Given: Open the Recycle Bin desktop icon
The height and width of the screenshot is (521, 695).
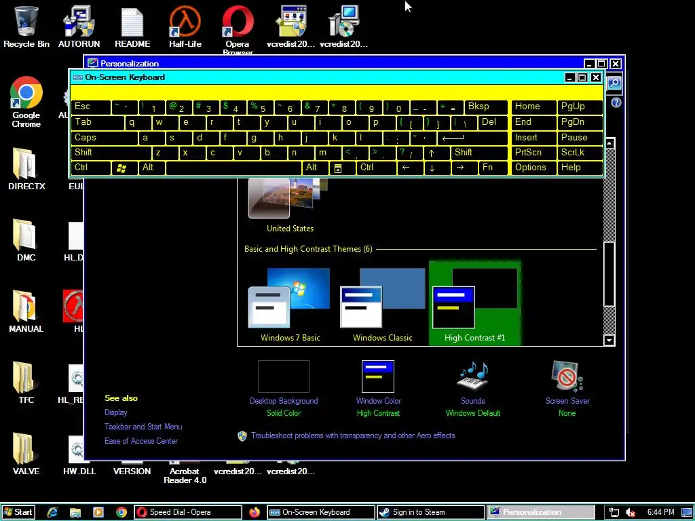Looking at the screenshot, I should click(26, 26).
